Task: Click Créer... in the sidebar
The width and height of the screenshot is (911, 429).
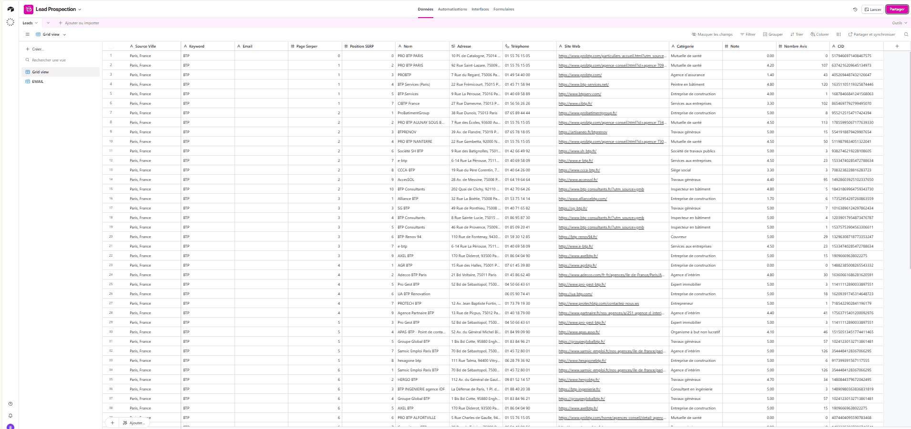Action: click(35, 49)
